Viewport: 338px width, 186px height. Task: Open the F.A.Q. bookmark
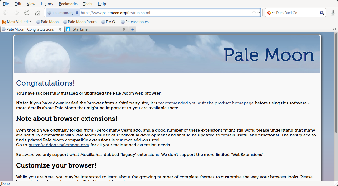pyautogui.click(x=109, y=22)
